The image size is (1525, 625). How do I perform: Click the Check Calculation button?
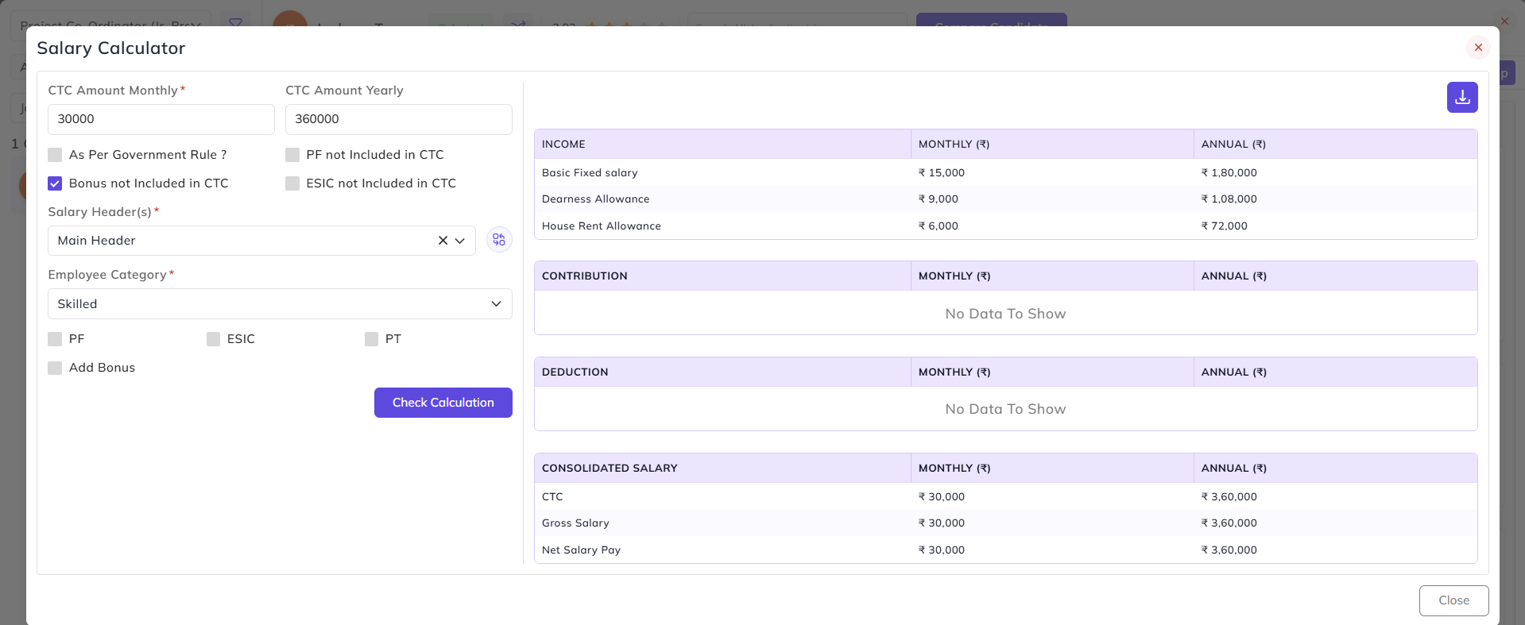[x=443, y=403]
